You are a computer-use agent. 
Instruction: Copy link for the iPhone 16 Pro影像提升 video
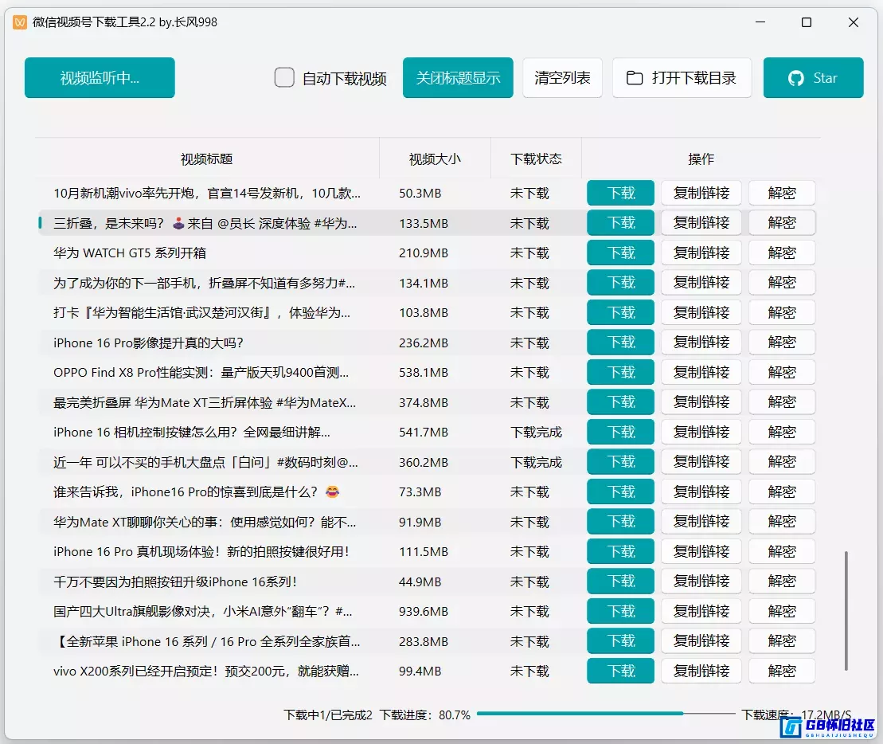(x=701, y=342)
